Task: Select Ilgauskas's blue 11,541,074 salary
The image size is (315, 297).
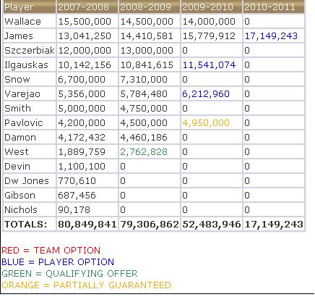Action: (x=209, y=65)
